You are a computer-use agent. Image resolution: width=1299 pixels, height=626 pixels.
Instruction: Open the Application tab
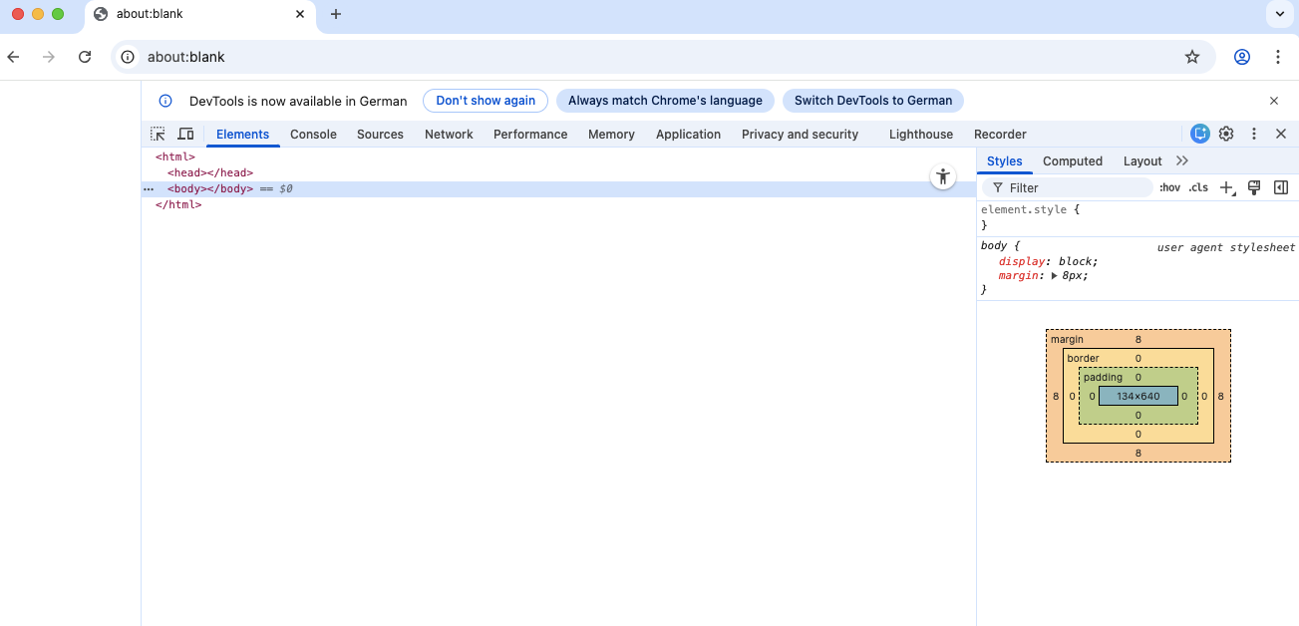tap(688, 134)
